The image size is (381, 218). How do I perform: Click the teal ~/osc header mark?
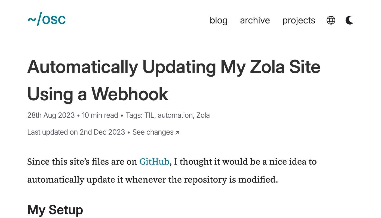46,19
